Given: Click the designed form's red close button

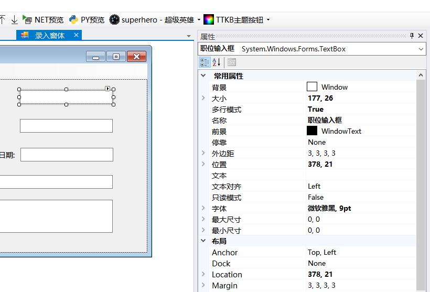Looking at the screenshot, I should click(136, 57).
